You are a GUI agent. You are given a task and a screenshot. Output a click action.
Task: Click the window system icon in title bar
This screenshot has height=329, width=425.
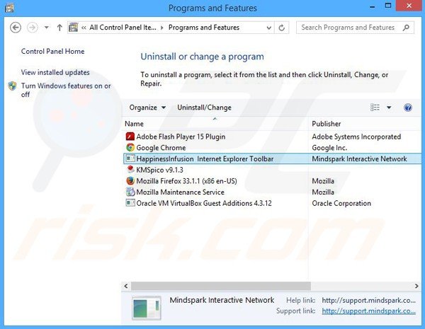(x=9, y=8)
